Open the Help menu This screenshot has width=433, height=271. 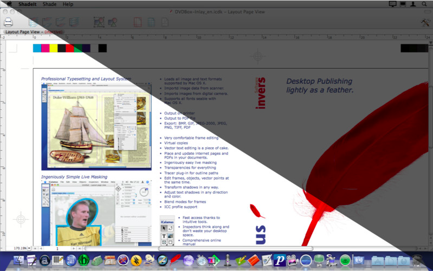pos(68,4)
